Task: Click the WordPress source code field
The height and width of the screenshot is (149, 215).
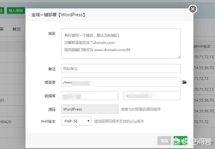Action: [90, 109]
